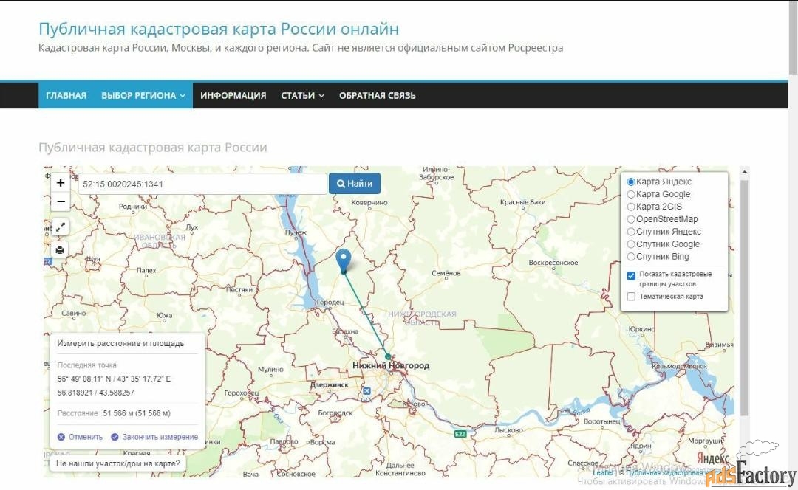798x490 pixels.
Task: Click the blue location pin marker
Action: tap(344, 260)
